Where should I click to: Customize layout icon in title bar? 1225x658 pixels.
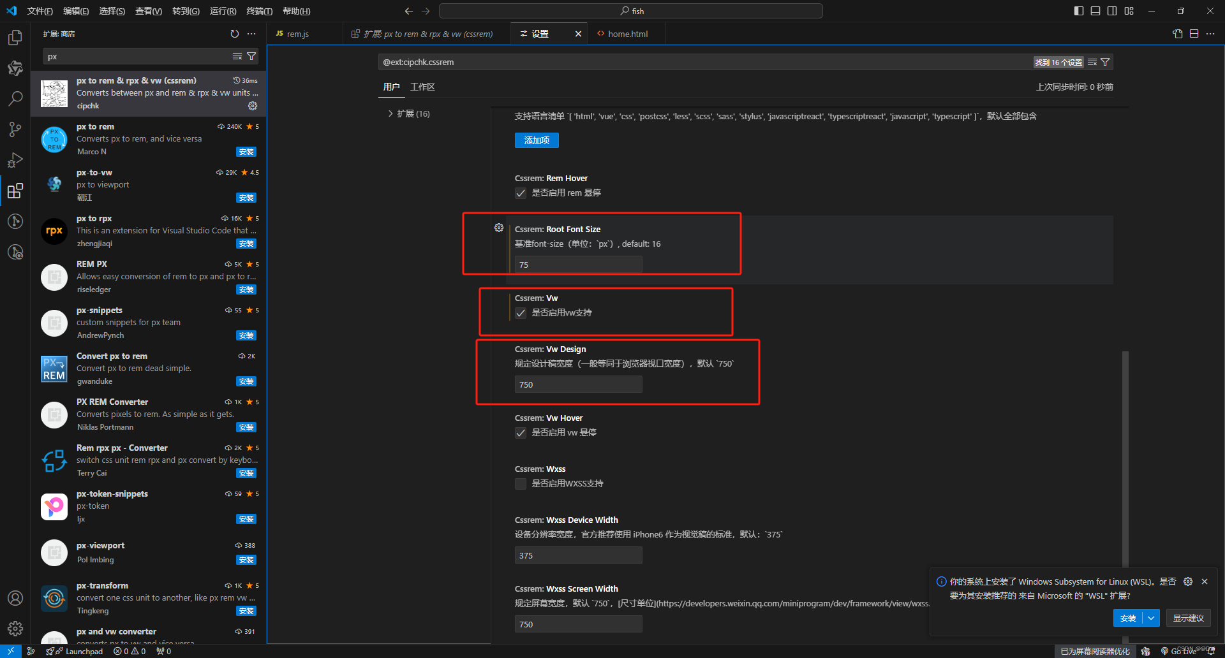pos(1129,11)
